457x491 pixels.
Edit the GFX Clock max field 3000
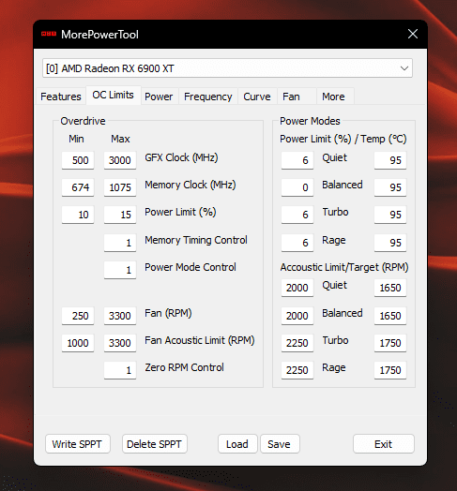[x=120, y=160]
